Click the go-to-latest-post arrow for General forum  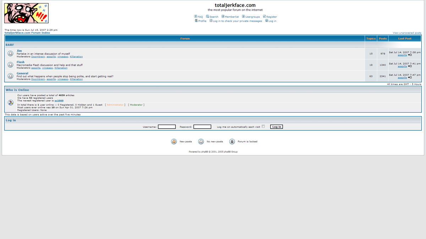[409, 78]
